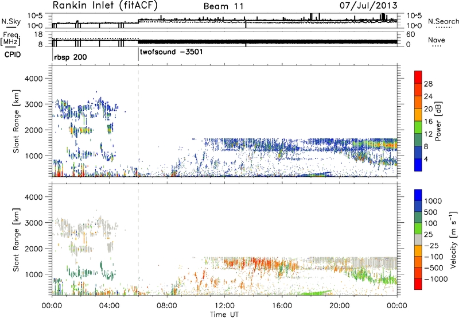Click the 'Freq. [MHz]' axis label
The height and width of the screenshot is (318, 459).
point(11,39)
